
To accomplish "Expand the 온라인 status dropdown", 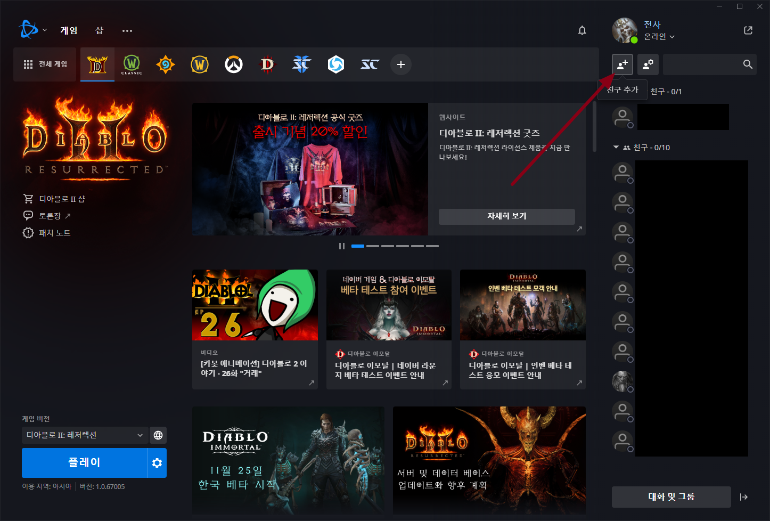I will coord(659,37).
